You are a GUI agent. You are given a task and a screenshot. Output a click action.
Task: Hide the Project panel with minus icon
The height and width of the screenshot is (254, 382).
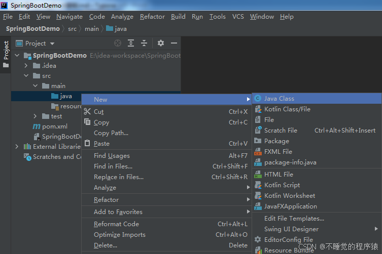[x=174, y=44]
